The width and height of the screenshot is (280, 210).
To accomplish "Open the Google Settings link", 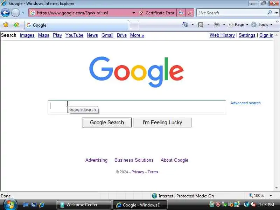I will 247,35.
